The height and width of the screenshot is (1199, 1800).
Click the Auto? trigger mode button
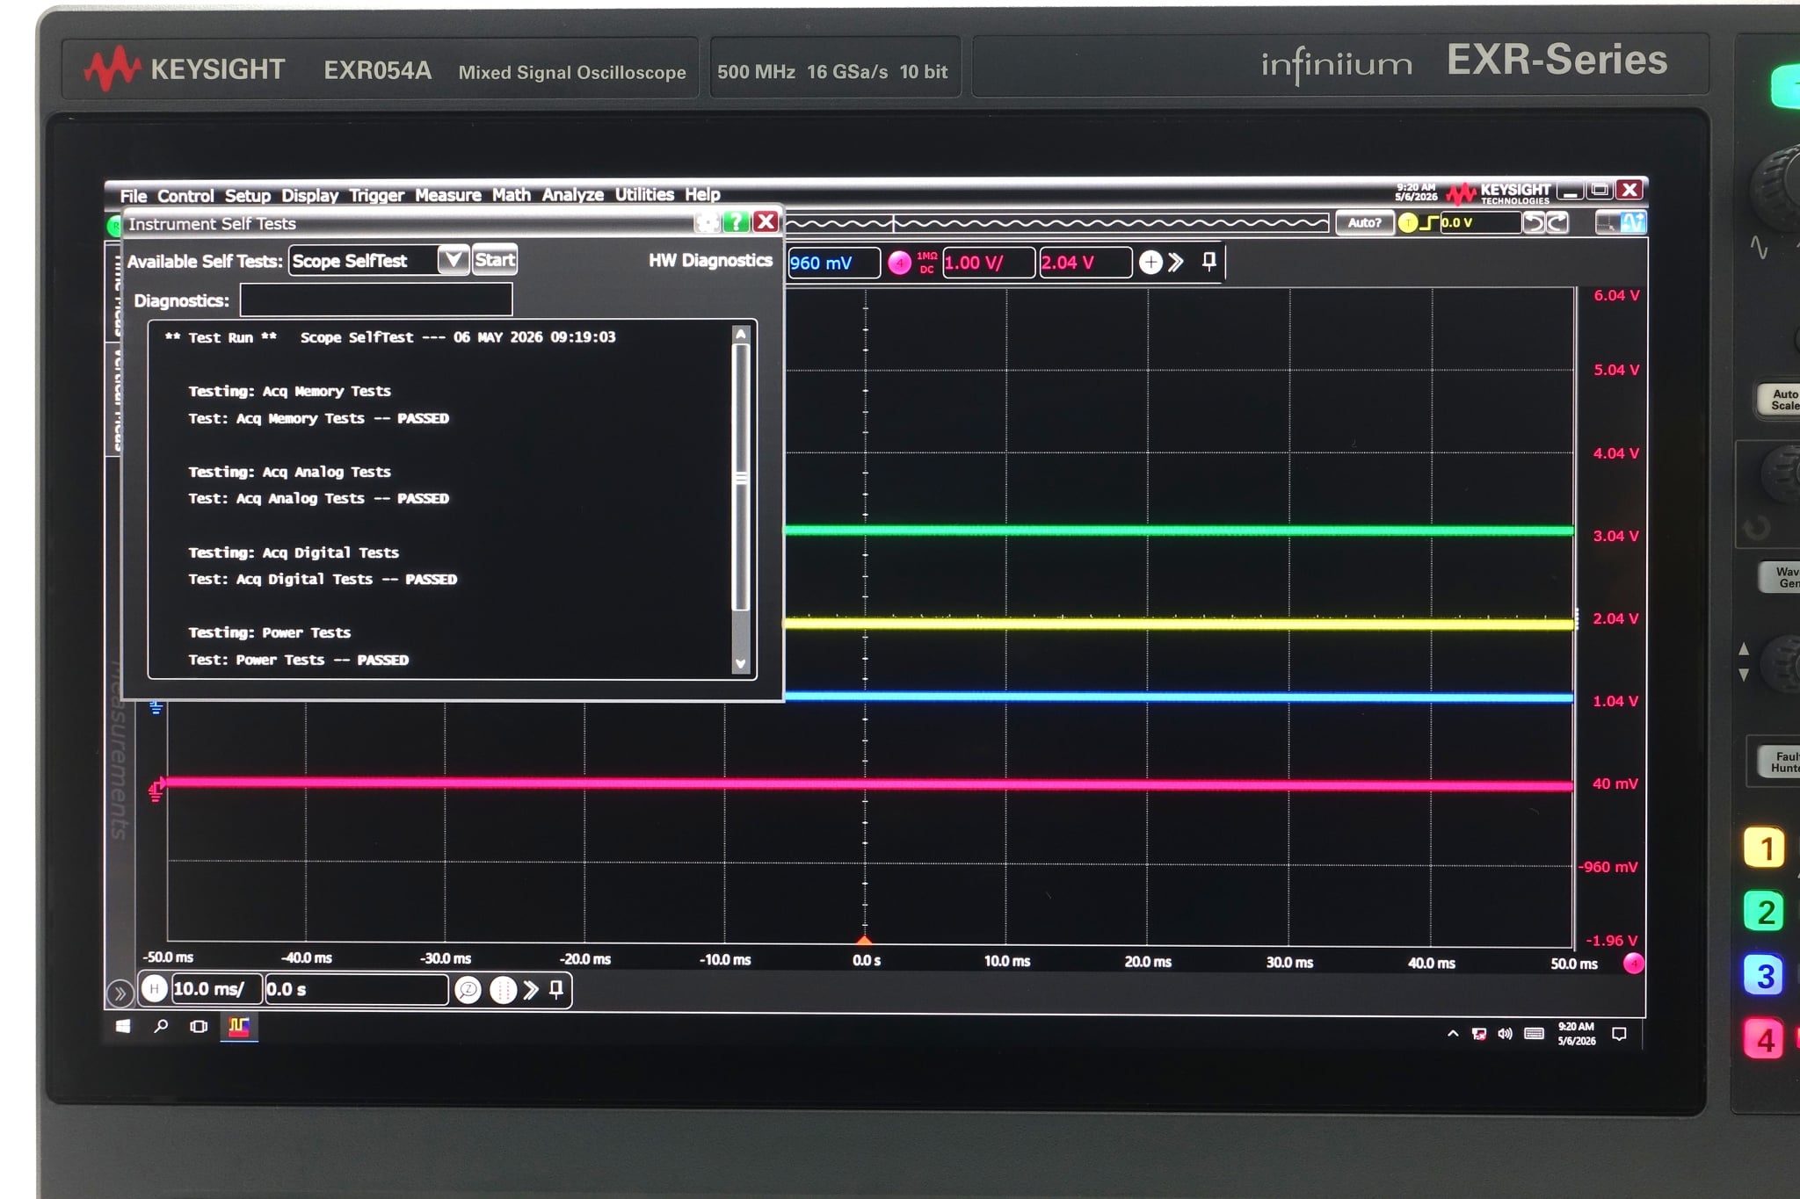click(1364, 223)
